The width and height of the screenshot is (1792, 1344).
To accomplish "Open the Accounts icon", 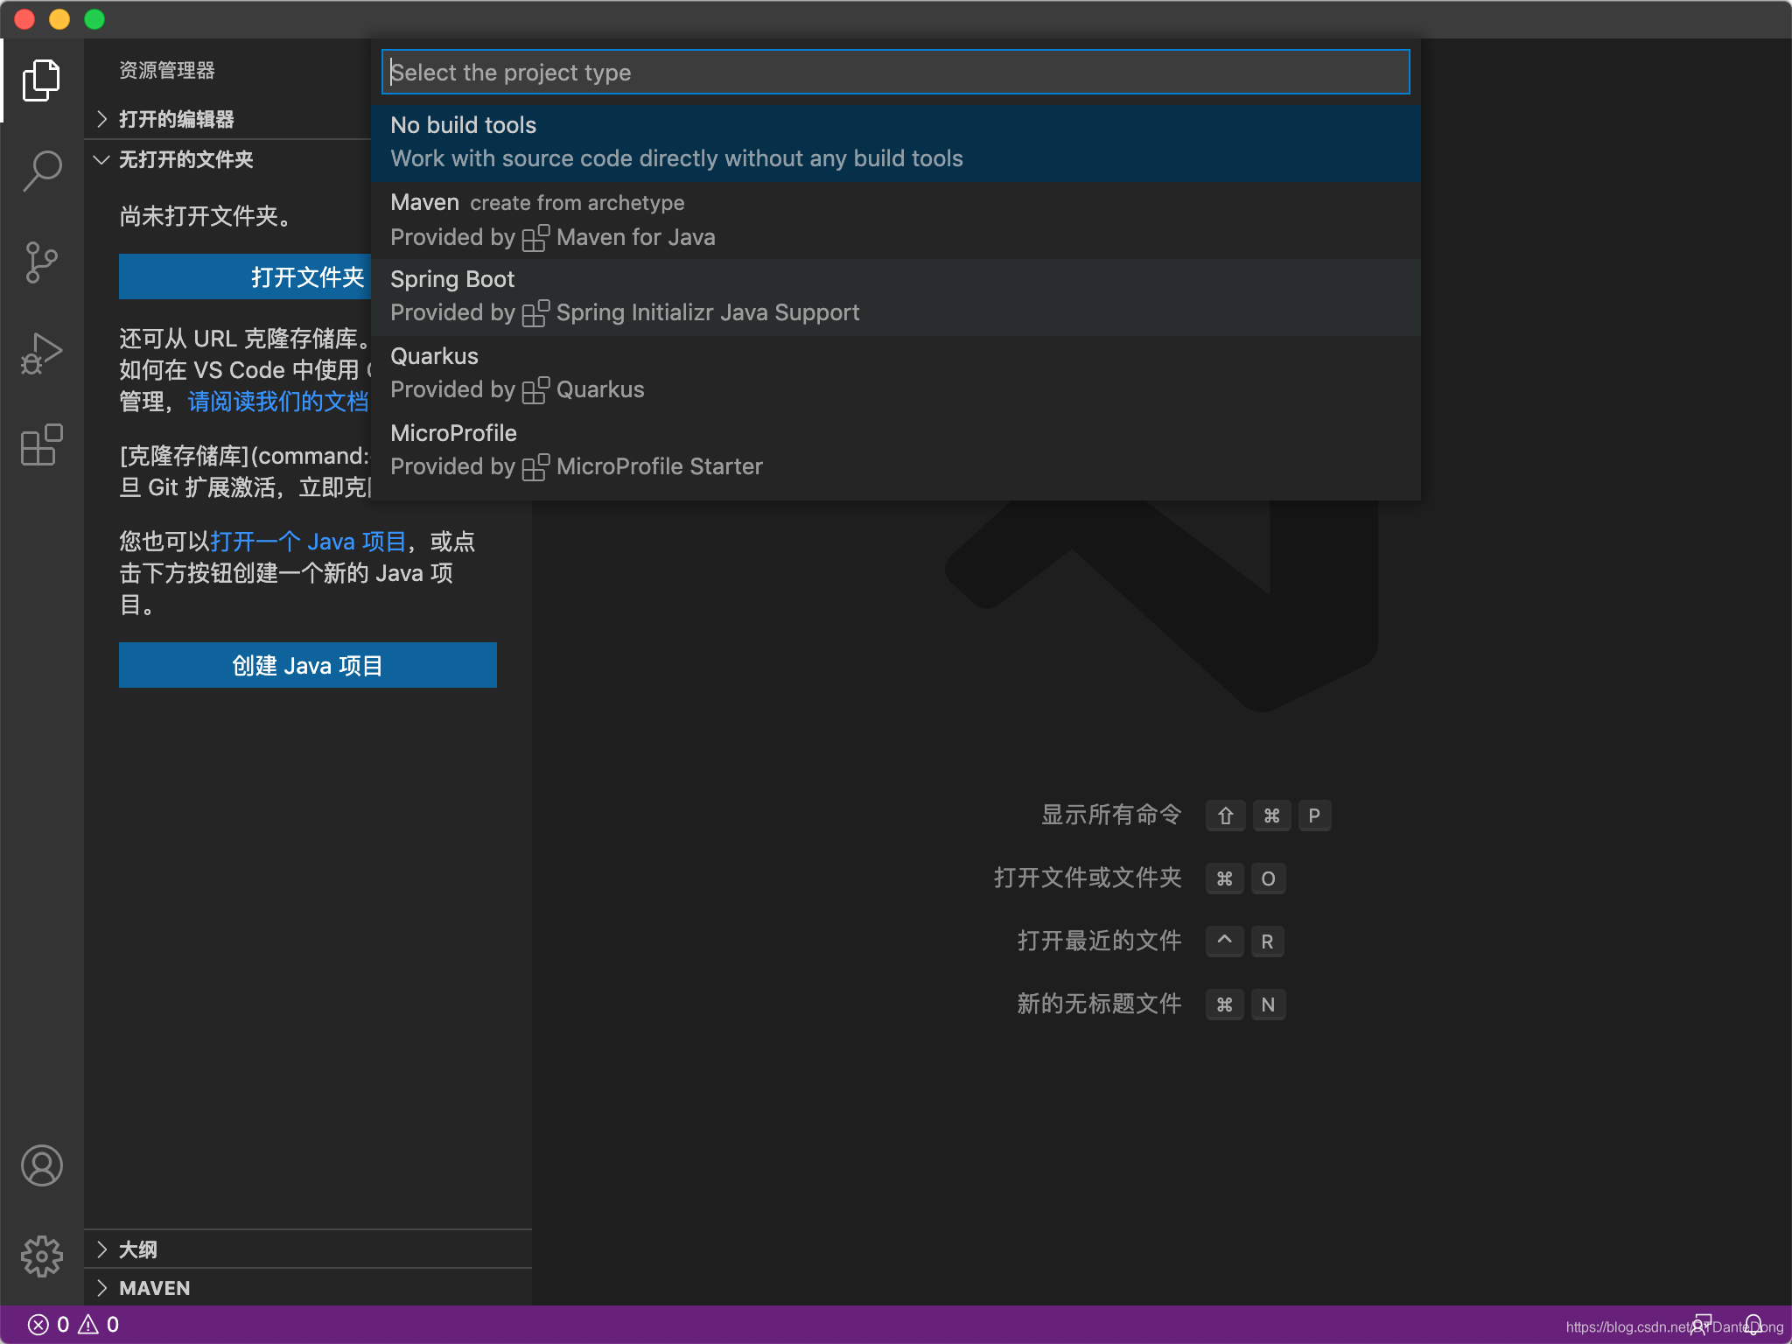I will pos(41,1165).
